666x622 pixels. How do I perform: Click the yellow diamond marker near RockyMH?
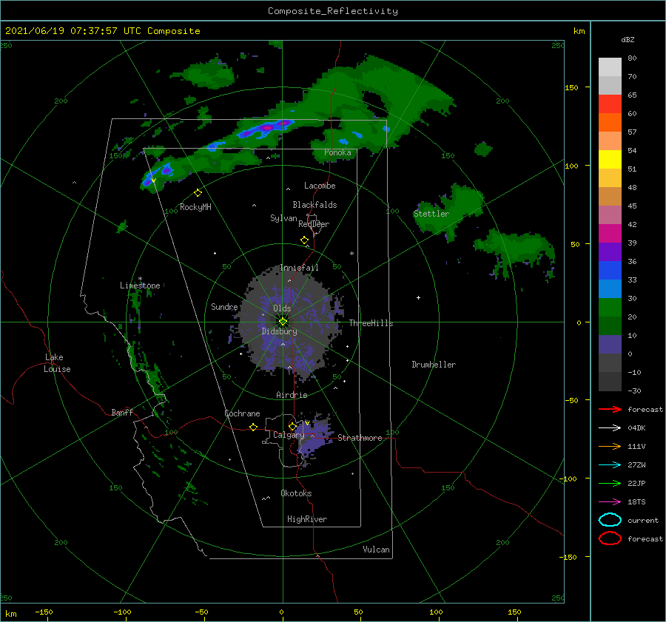click(198, 193)
